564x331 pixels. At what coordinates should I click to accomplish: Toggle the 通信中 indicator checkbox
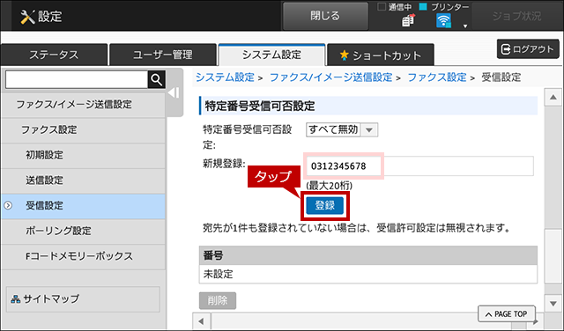click(382, 7)
